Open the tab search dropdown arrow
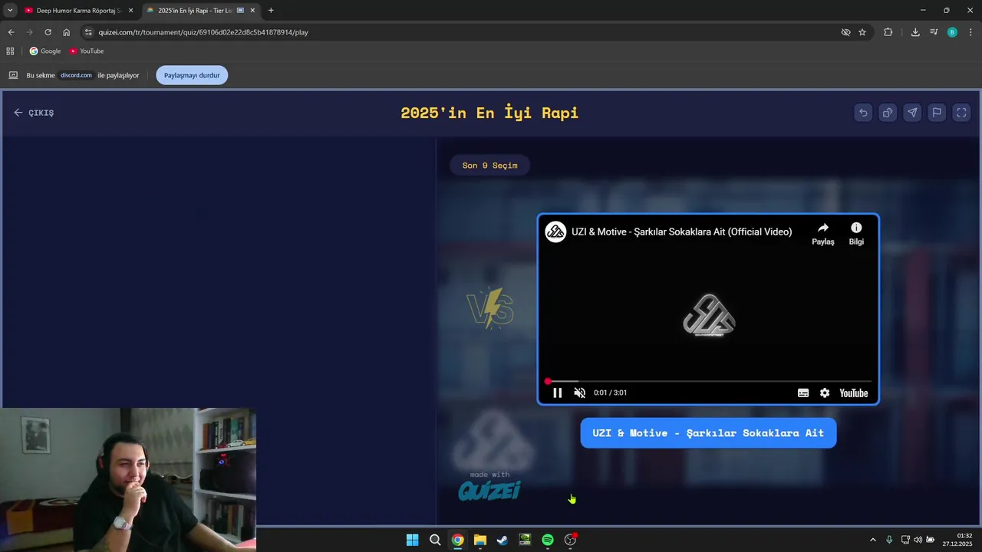The width and height of the screenshot is (982, 552). 10,11
